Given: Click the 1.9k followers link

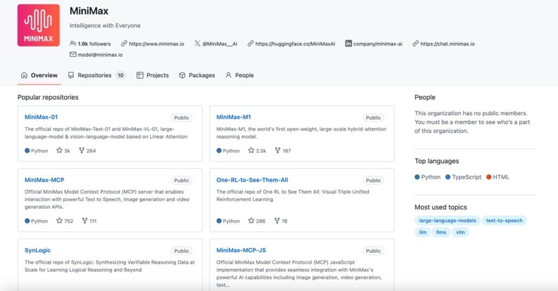Looking at the screenshot, I should click(x=90, y=44).
